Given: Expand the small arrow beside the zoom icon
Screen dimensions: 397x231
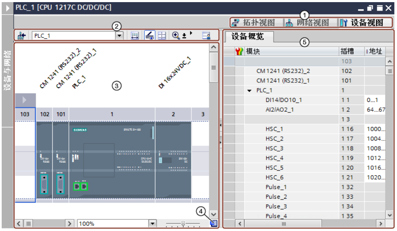Looking at the screenshot, I should point(191,33).
